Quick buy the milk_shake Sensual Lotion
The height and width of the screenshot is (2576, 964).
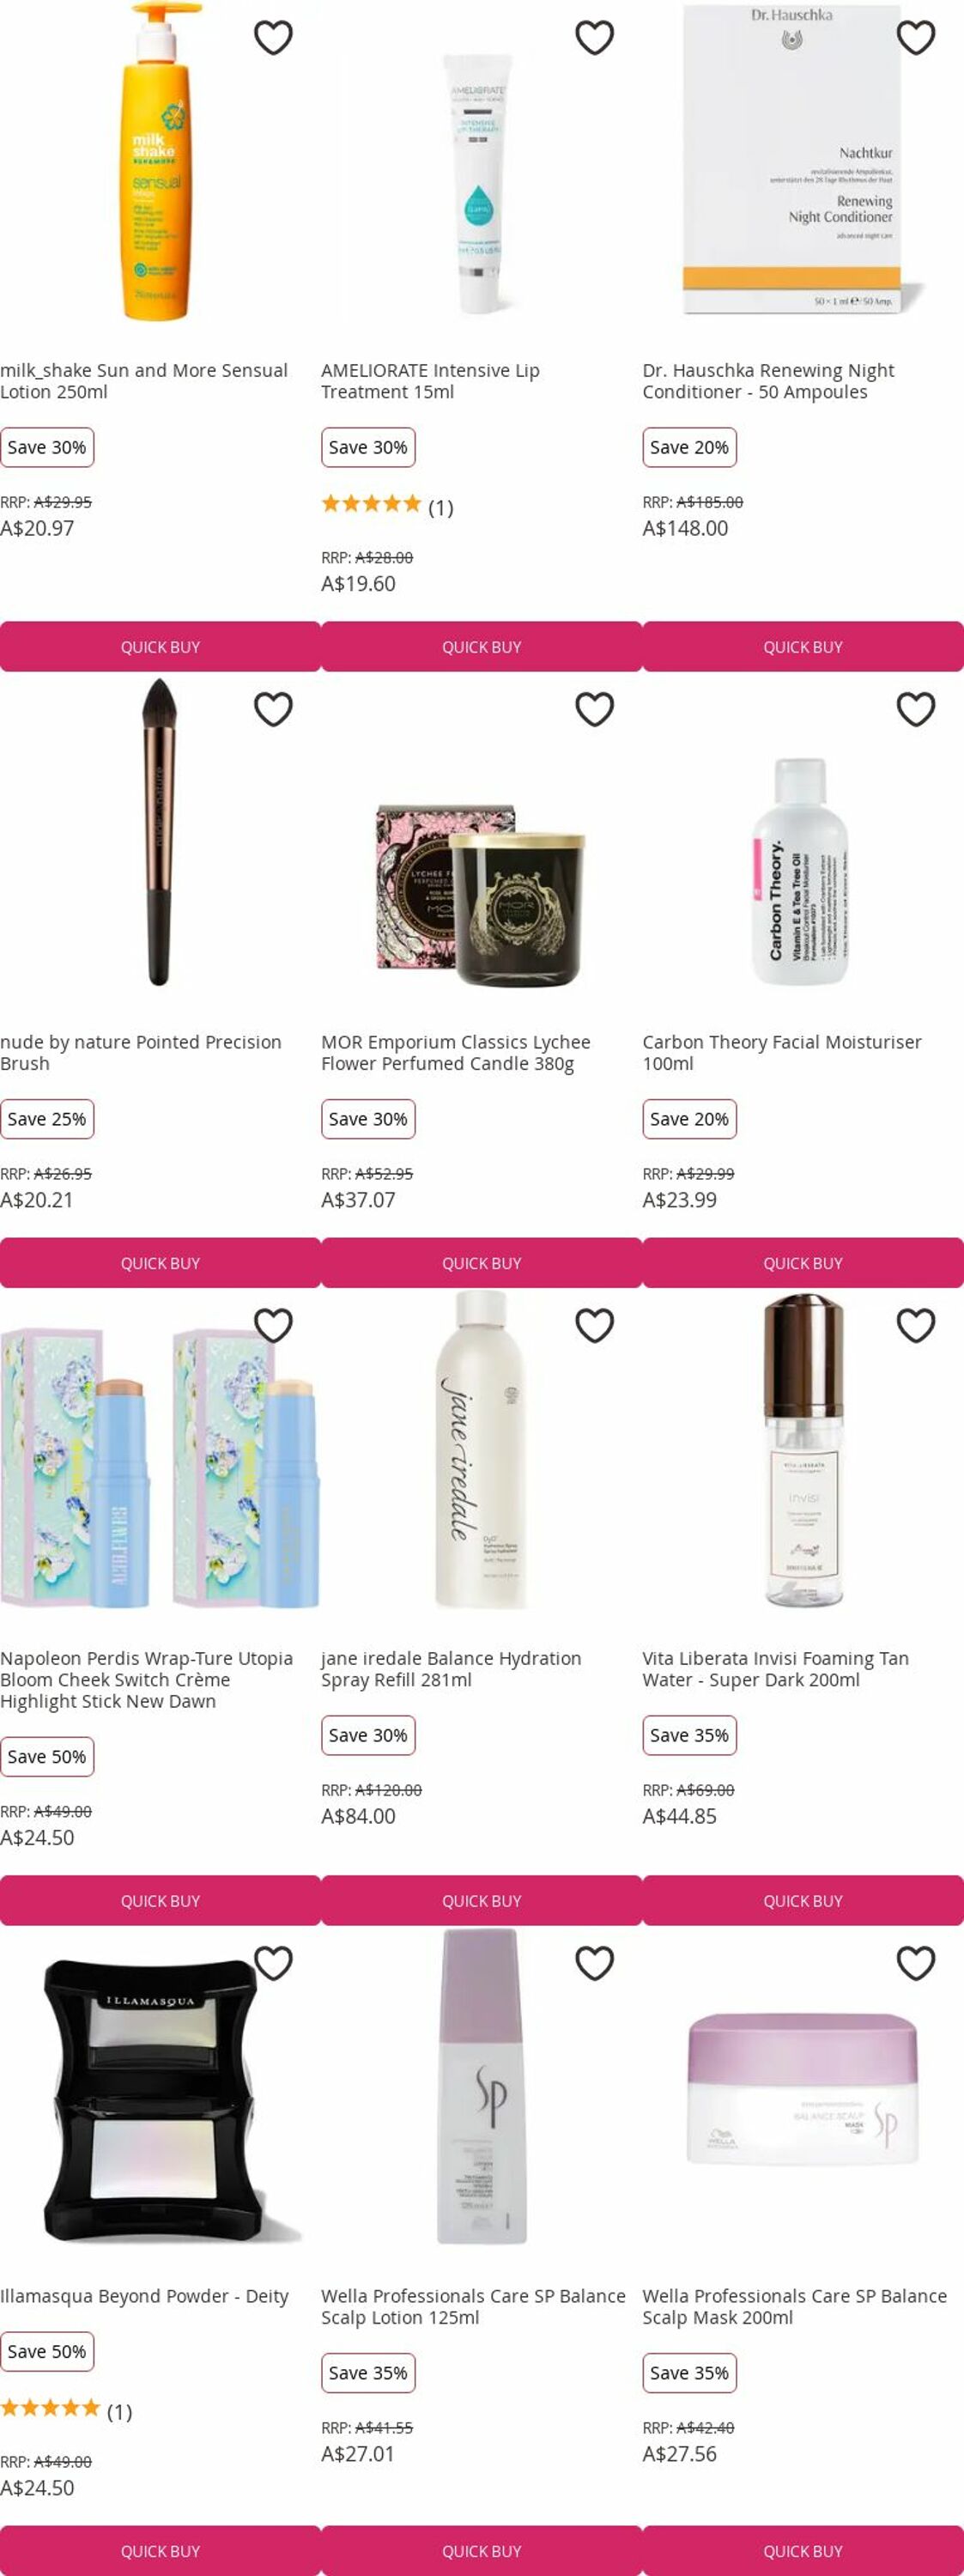point(160,647)
